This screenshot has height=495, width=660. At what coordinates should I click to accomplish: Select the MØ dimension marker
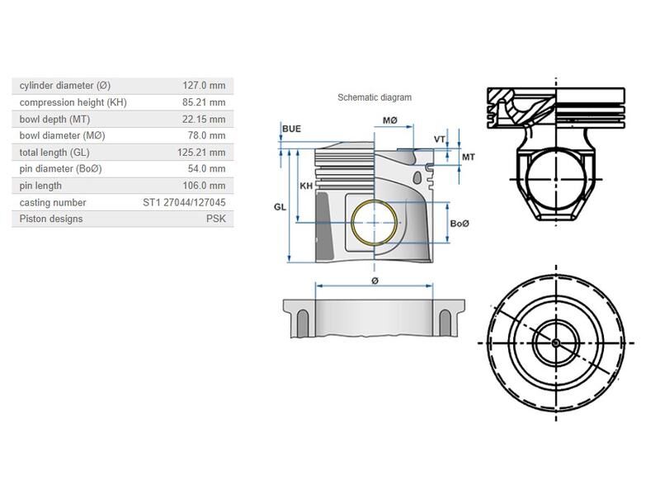(x=390, y=121)
